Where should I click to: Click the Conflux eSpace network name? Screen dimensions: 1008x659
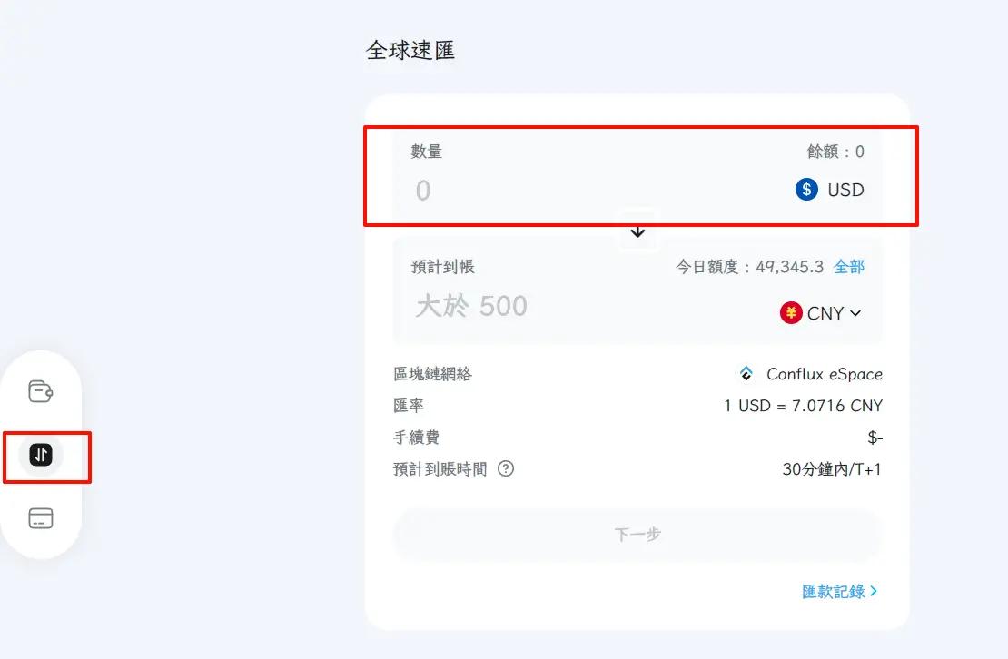[x=824, y=374]
